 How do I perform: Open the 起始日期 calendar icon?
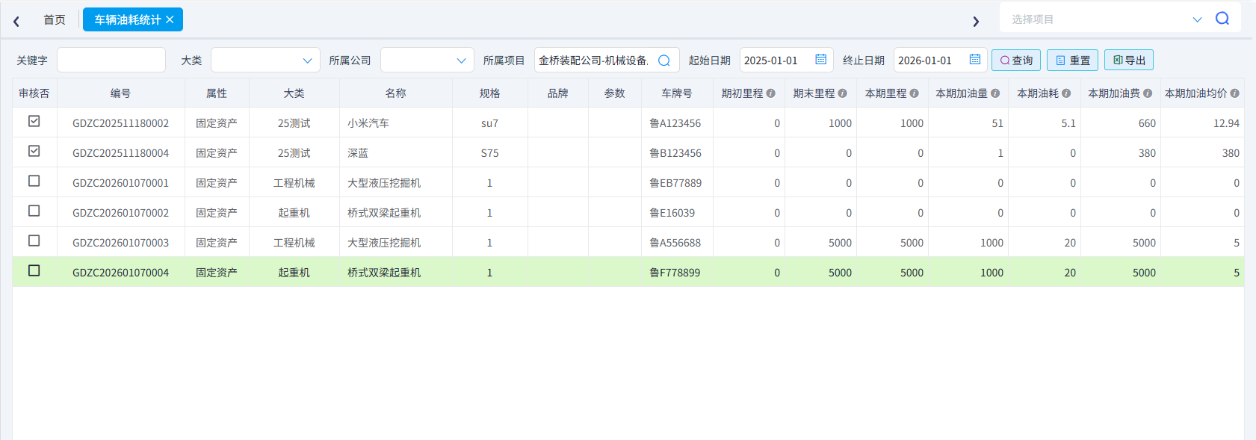pos(820,60)
